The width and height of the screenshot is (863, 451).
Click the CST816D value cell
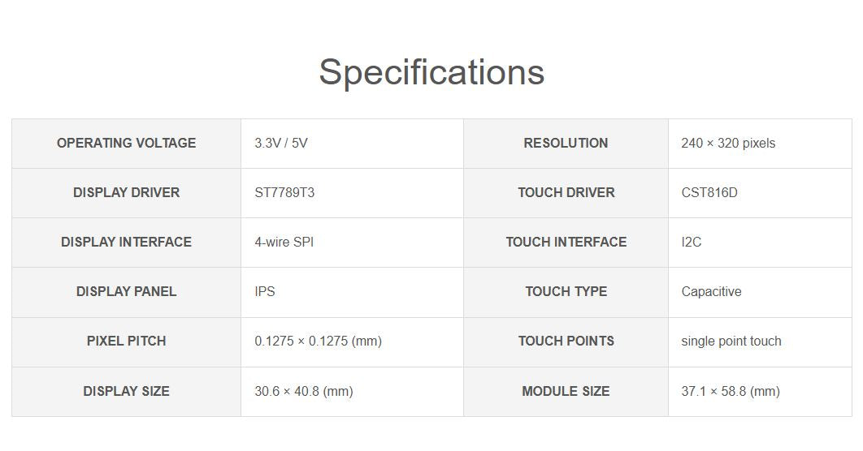(709, 193)
